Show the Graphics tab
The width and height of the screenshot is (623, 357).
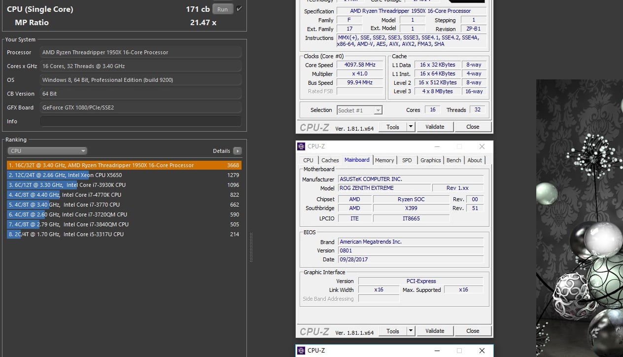tap(430, 160)
